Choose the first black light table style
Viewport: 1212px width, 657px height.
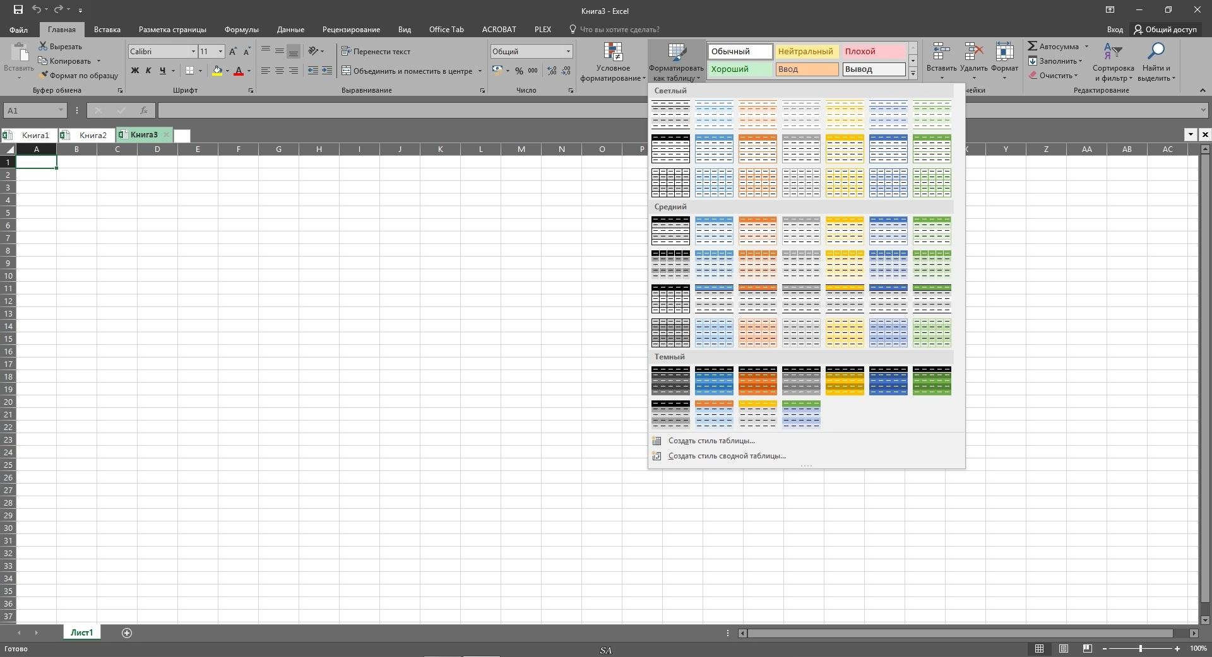click(670, 115)
